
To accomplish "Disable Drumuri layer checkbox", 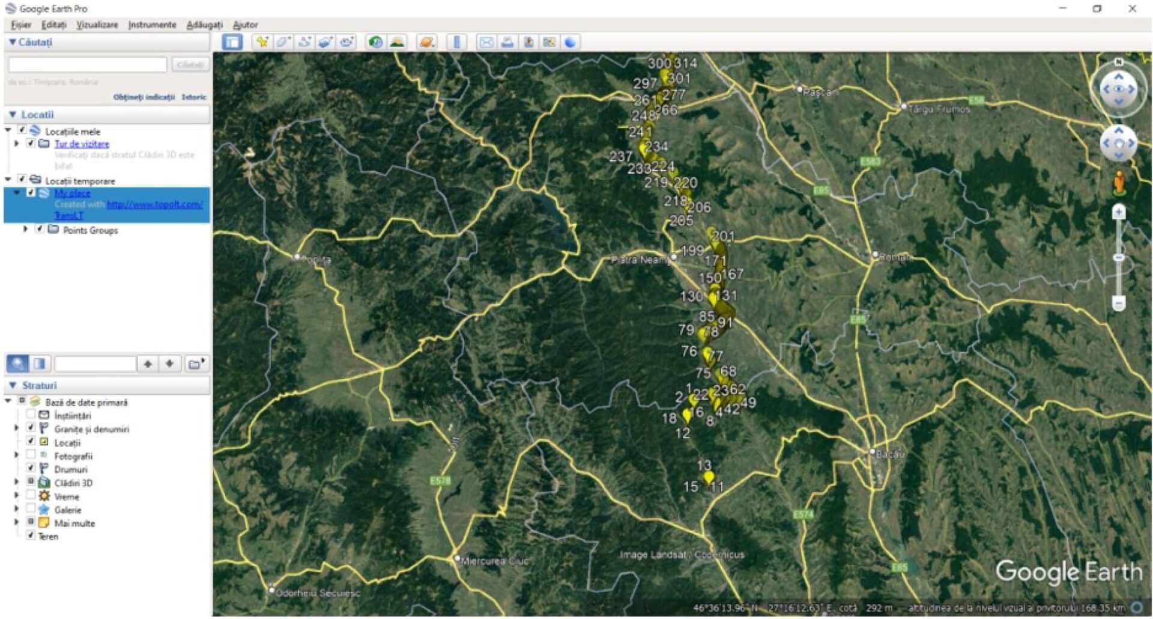I will 31,468.
